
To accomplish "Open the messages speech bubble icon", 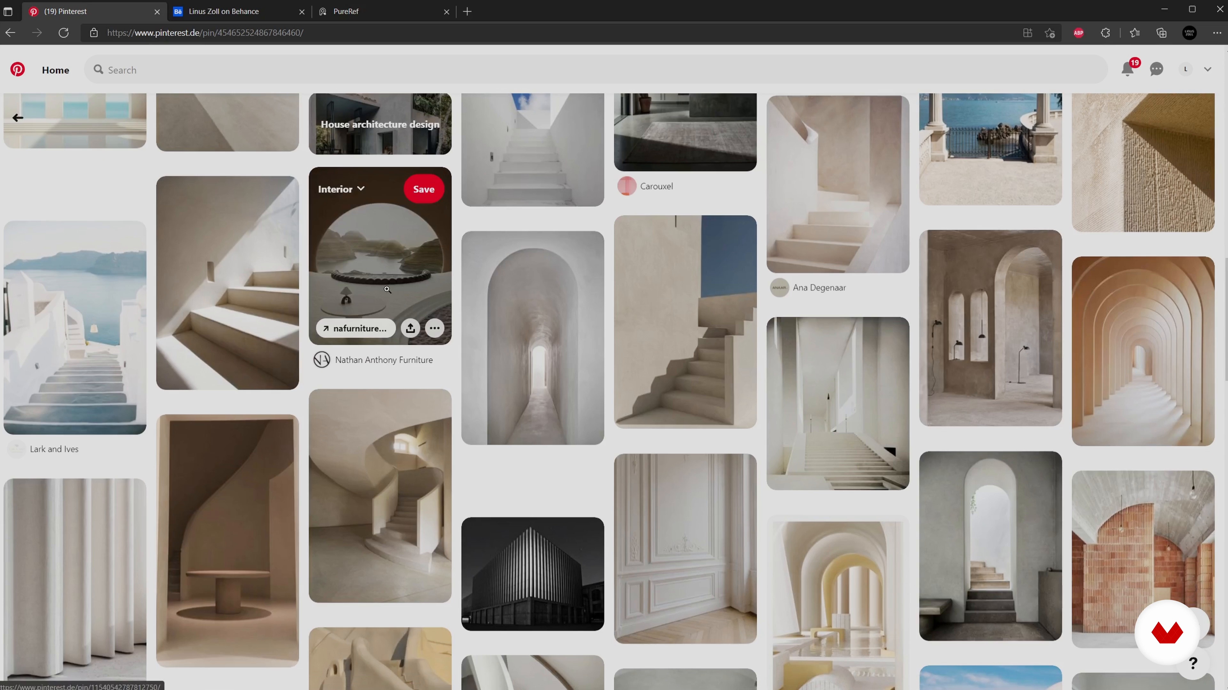I will point(1156,70).
